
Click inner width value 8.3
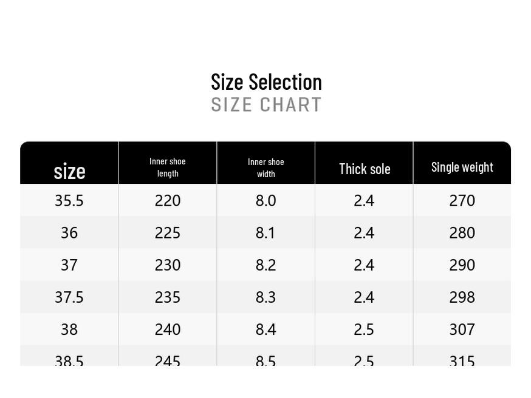click(x=265, y=297)
